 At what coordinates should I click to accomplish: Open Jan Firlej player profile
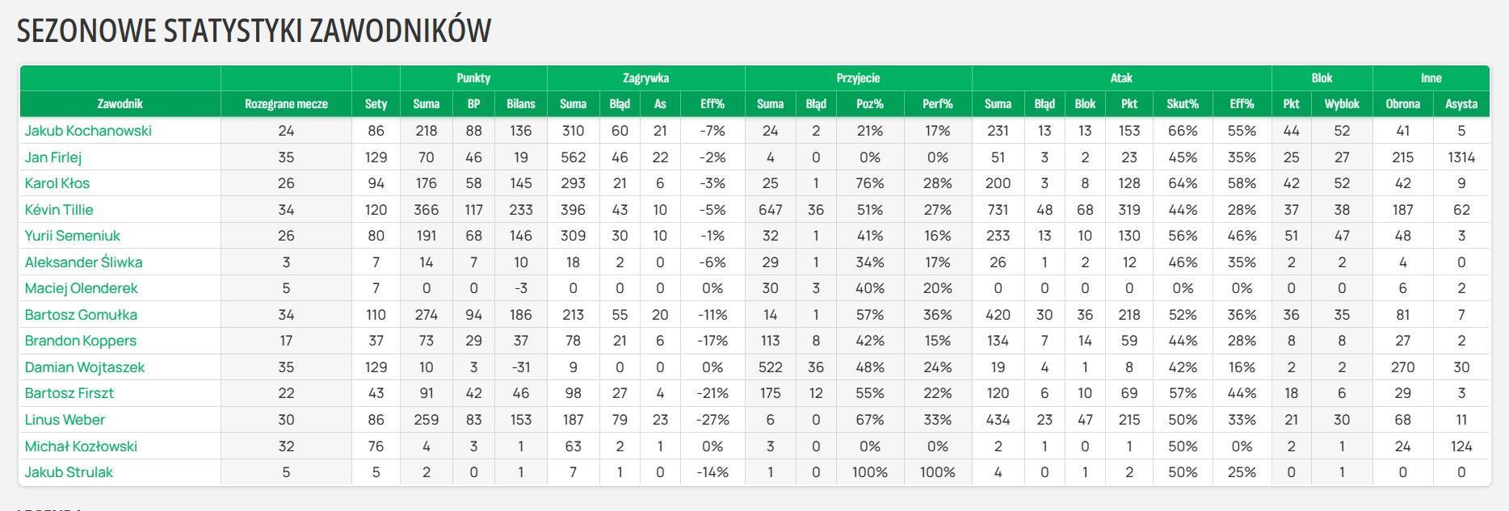(x=53, y=157)
